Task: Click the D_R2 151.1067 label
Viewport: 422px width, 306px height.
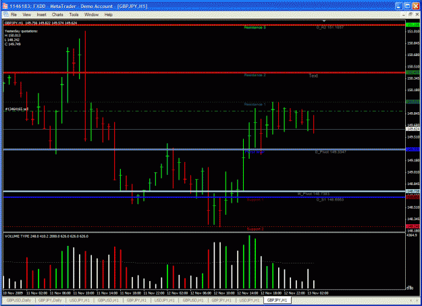Action: coord(330,28)
